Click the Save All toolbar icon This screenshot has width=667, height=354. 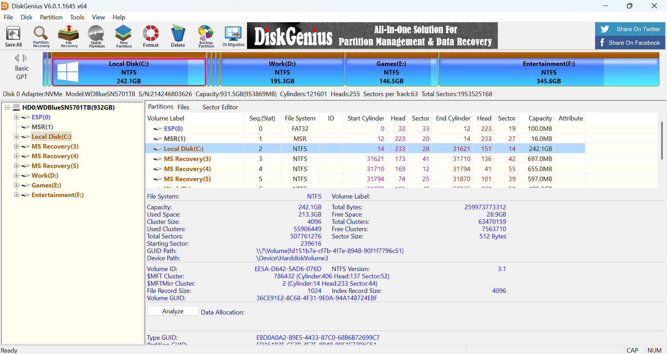coord(13,36)
